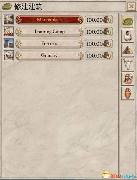Click the Training Camp gold cost icon
Screen dimensions: 137x180
pyautogui.click(x=107, y=32)
